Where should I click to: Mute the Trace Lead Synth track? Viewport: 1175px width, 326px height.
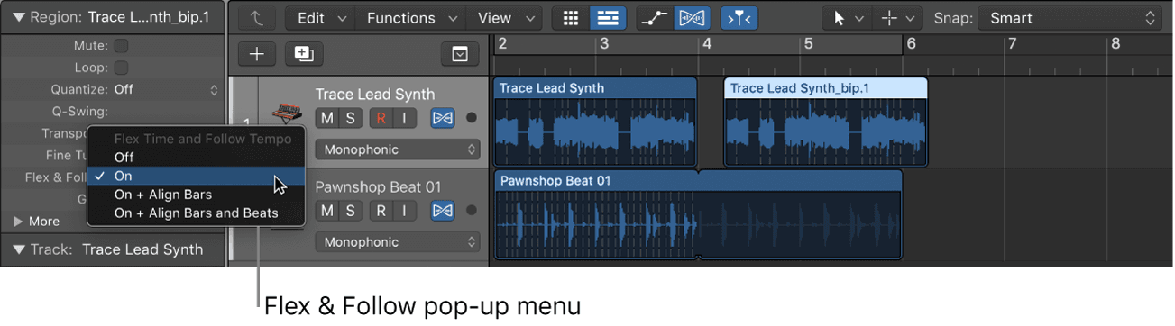(326, 118)
